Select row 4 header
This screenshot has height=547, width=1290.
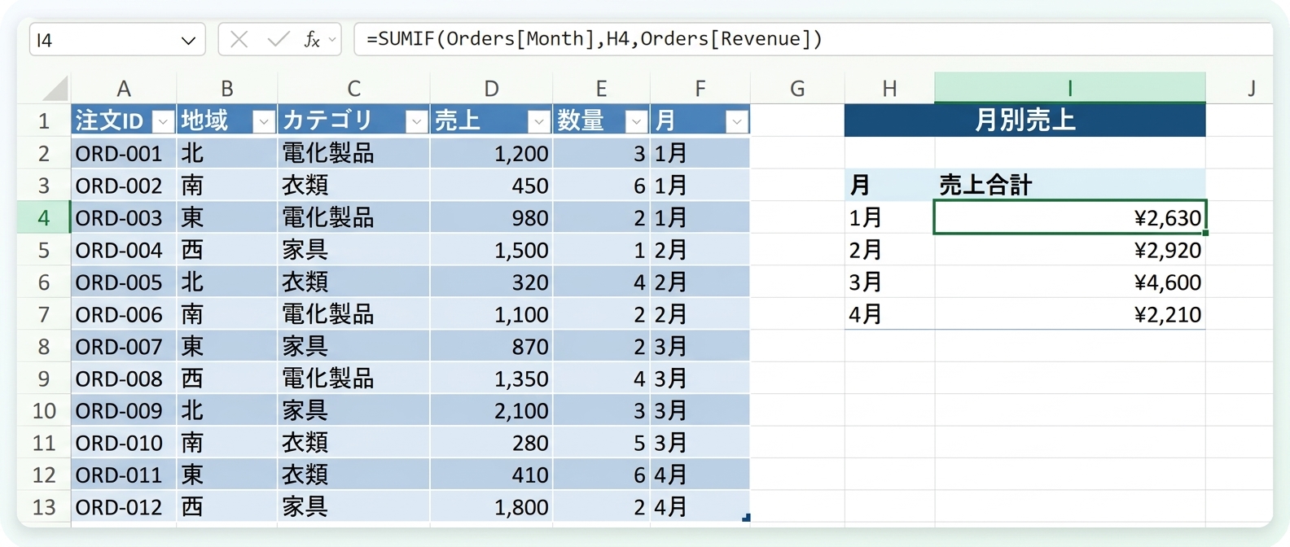point(43,217)
